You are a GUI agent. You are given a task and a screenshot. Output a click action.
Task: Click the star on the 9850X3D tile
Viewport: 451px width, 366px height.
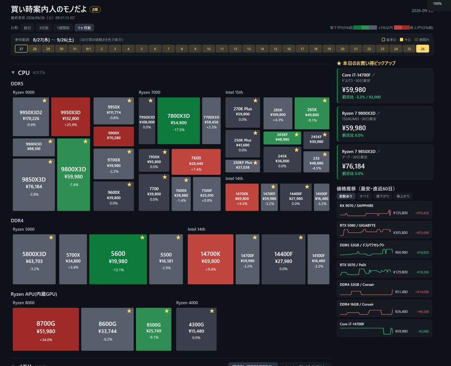50,162
